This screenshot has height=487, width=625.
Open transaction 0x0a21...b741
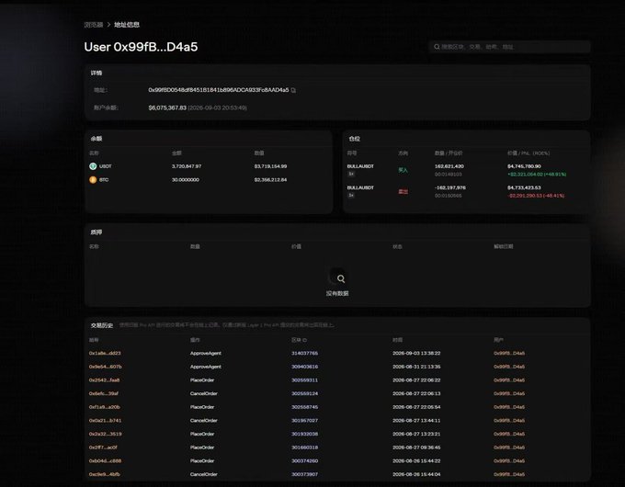coord(105,421)
